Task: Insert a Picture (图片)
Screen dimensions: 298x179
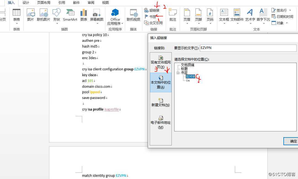Action: click(30, 15)
